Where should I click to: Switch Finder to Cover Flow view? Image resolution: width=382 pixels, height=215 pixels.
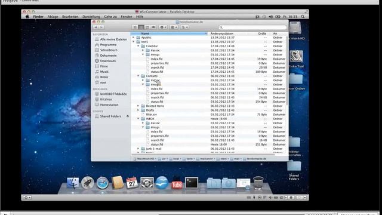153,27
